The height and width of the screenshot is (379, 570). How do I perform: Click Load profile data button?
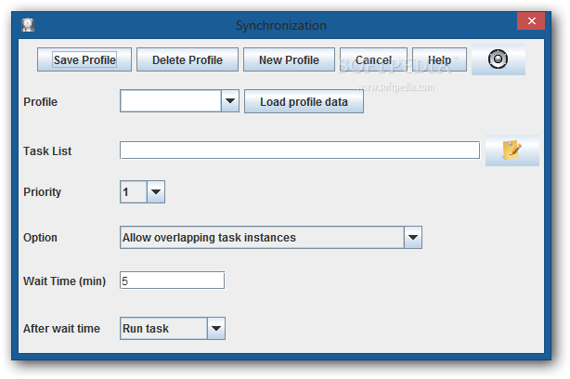[304, 101]
